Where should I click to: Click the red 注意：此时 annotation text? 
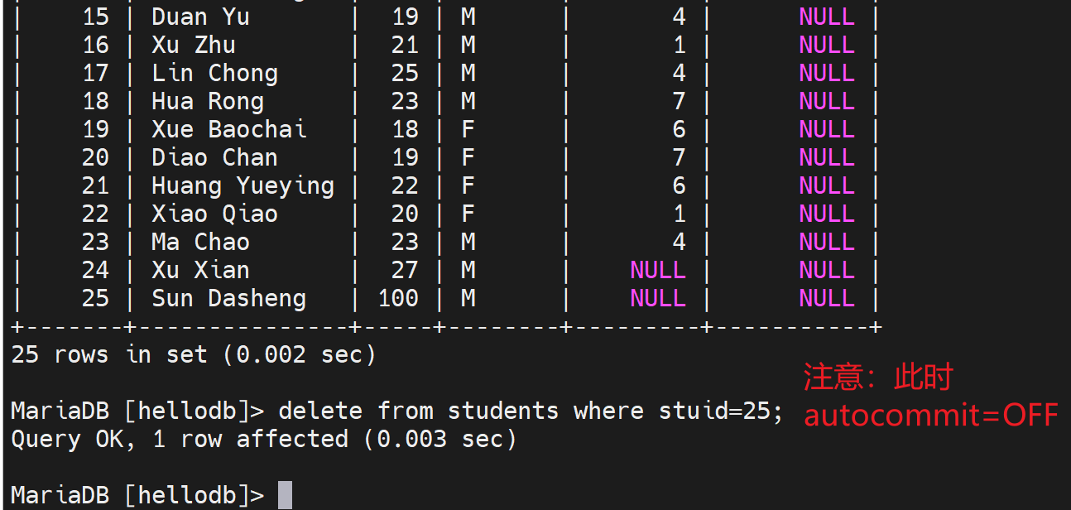click(879, 378)
